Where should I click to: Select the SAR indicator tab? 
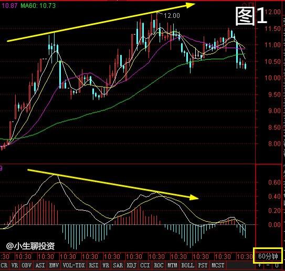pyautogui.click(x=118, y=265)
